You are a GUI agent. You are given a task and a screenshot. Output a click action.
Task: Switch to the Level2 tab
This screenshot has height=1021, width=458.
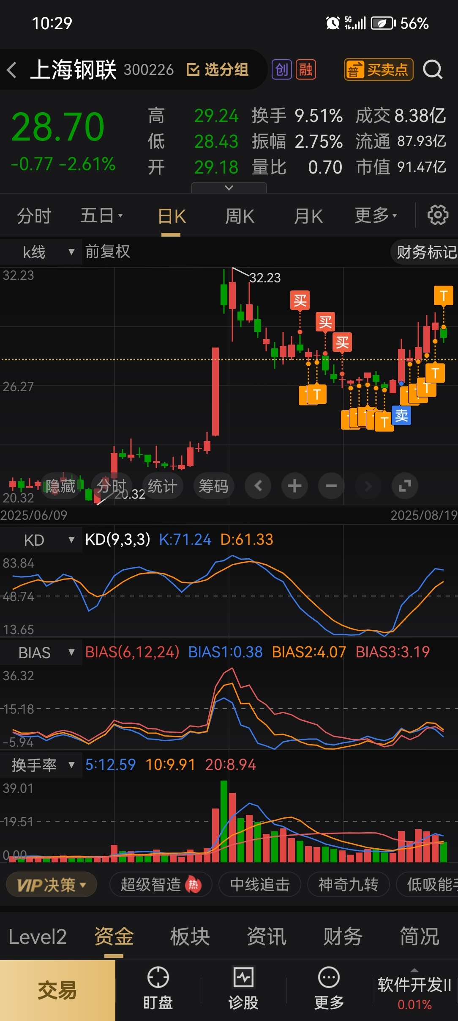point(38,937)
